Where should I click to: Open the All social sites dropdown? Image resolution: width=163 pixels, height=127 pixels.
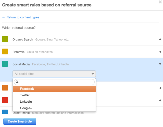point(54,74)
